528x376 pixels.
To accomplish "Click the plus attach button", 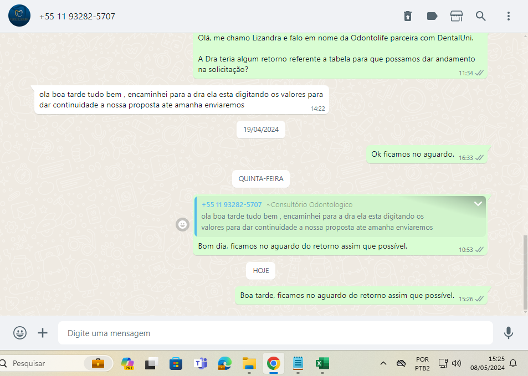I will click(43, 333).
